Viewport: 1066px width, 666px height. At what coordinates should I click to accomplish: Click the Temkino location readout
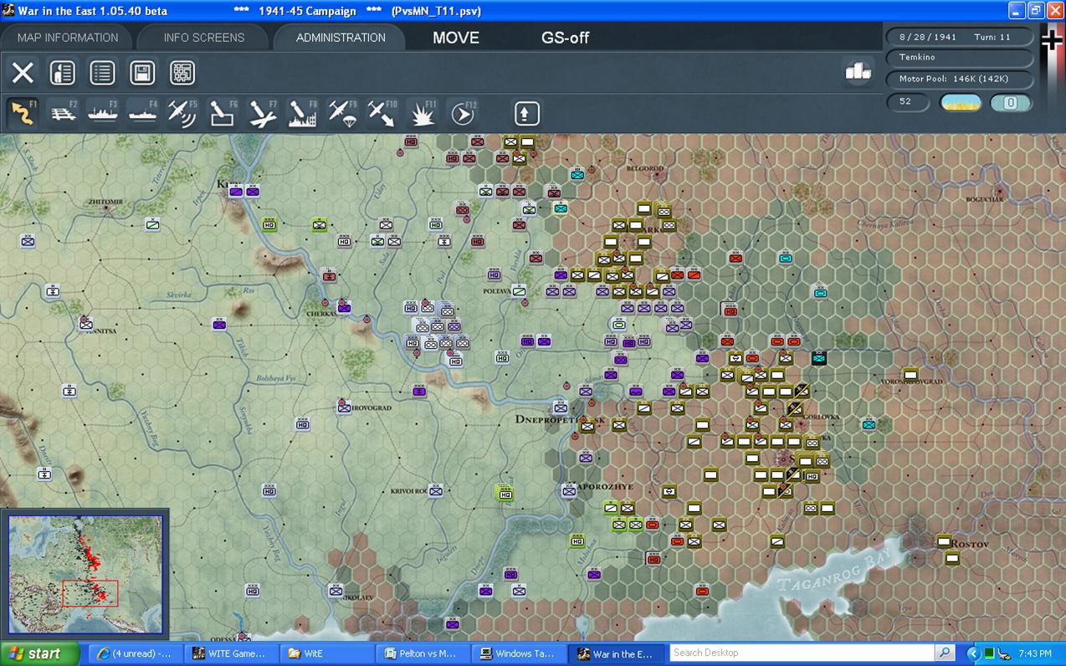pos(959,57)
